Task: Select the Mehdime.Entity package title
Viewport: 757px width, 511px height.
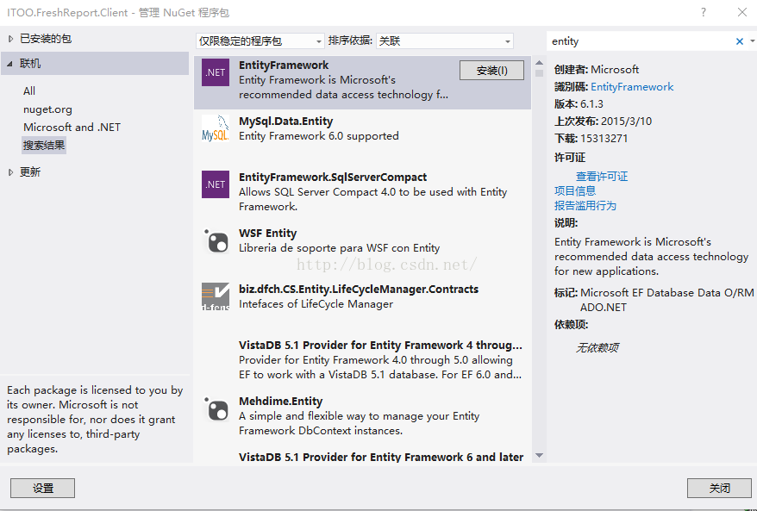Action: (280, 401)
